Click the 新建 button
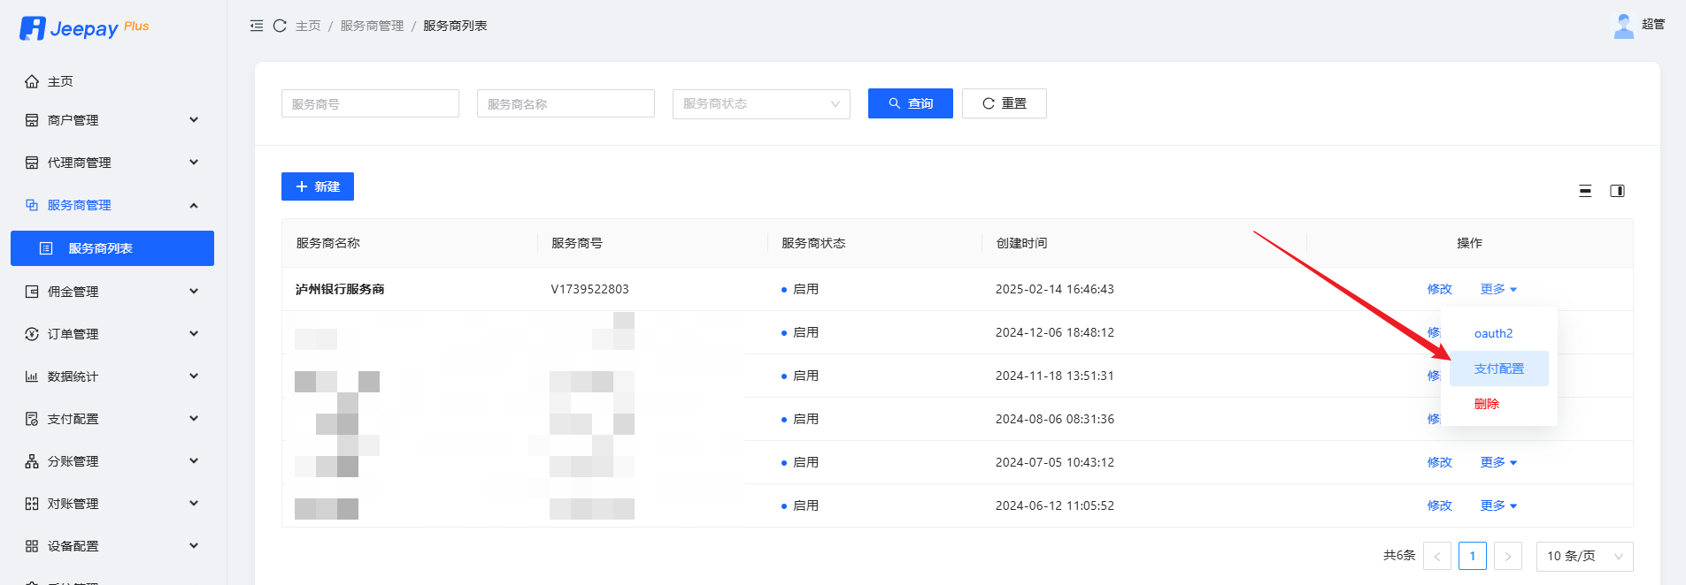Image resolution: width=1686 pixels, height=585 pixels. coord(318,186)
